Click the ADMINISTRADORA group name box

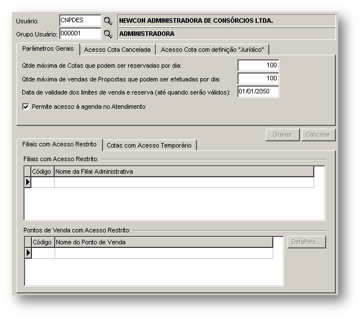227,34
